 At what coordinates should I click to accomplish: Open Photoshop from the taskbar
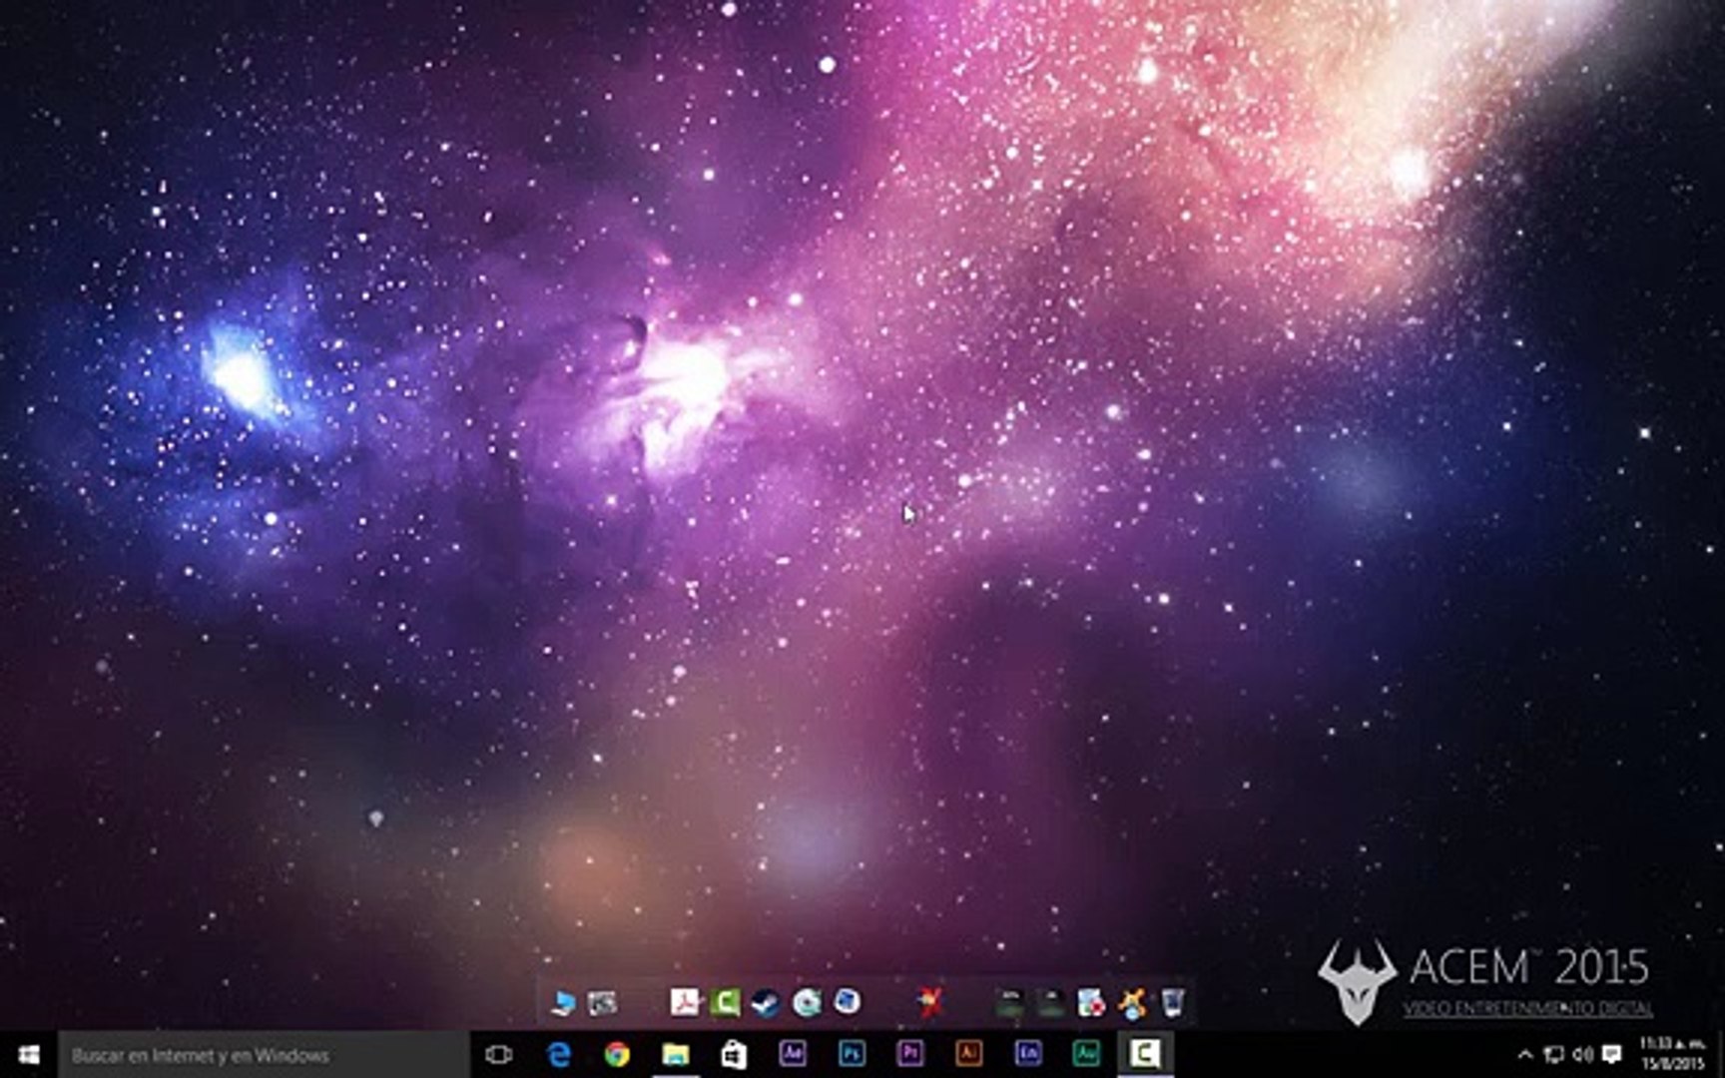854,1053
